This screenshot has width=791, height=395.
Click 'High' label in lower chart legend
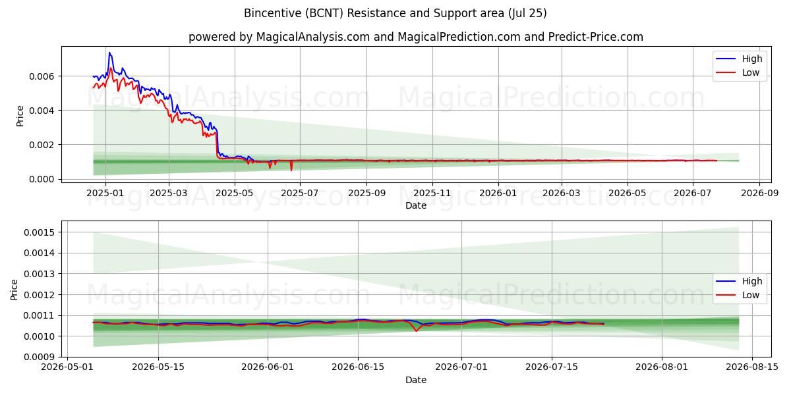[x=752, y=281]
